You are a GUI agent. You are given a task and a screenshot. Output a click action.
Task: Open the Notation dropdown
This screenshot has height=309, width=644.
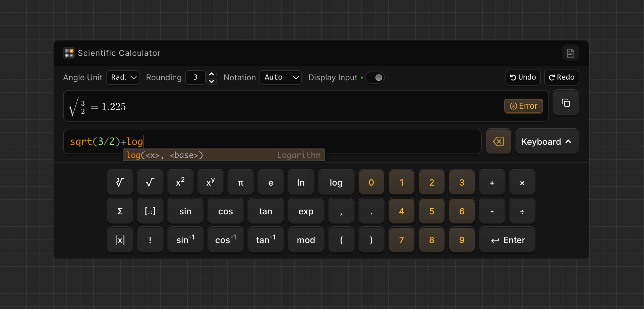280,78
